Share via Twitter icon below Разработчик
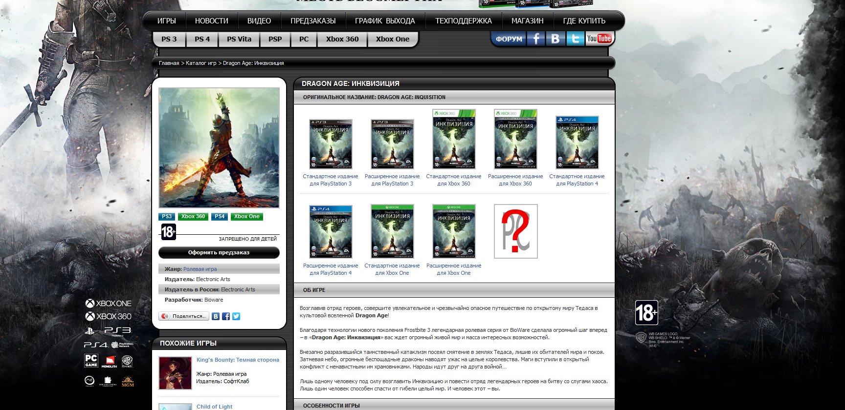This screenshot has width=845, height=410. click(236, 316)
